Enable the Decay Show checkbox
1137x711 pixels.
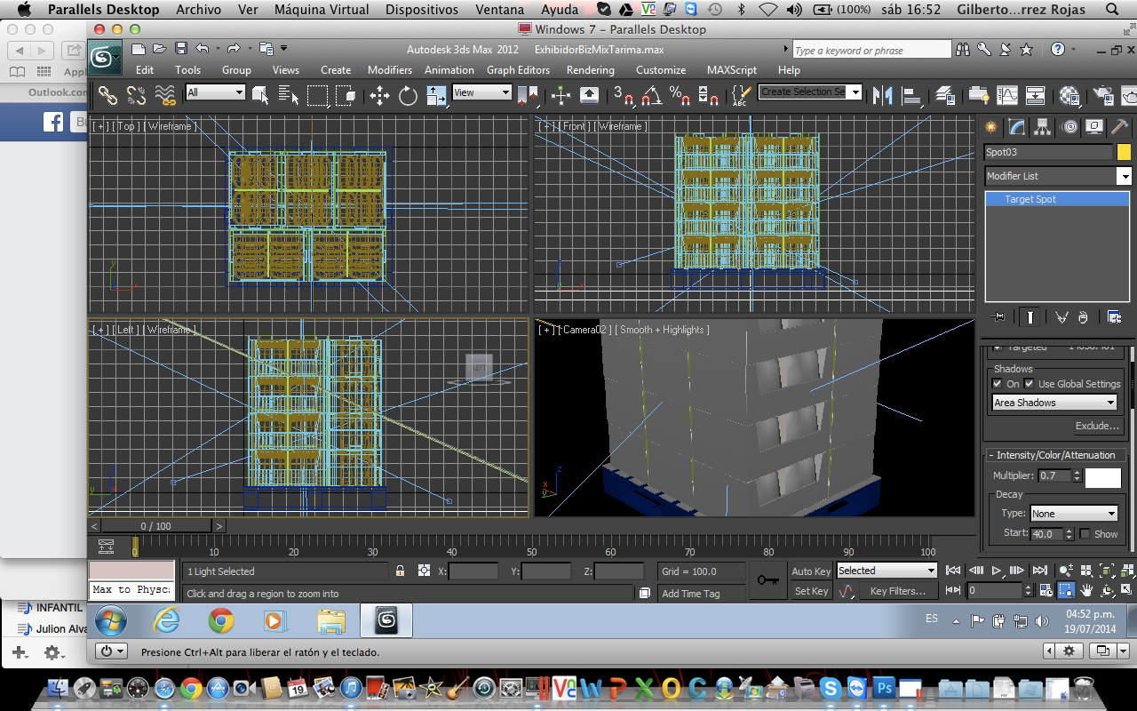(x=1085, y=534)
